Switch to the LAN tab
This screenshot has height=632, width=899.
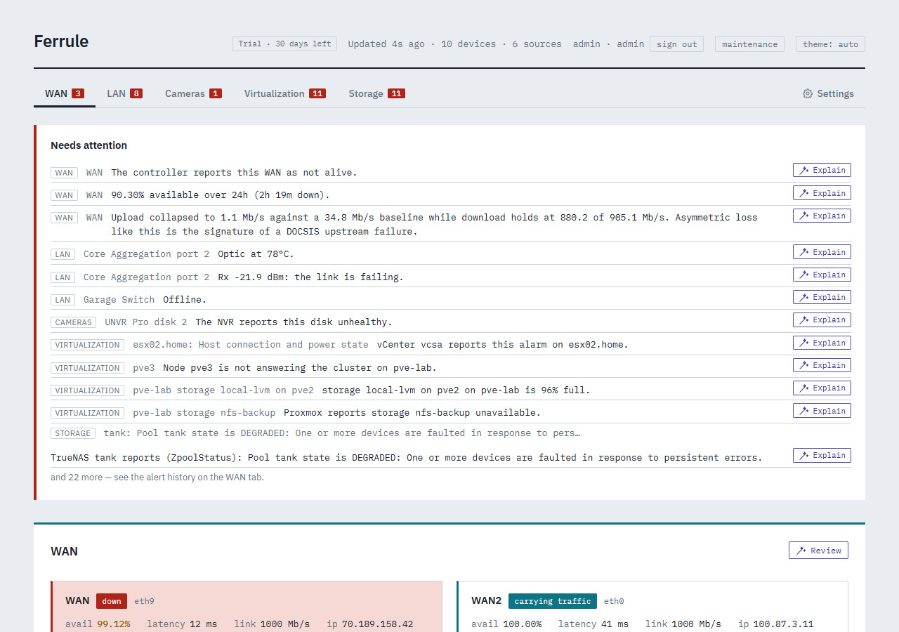(x=124, y=93)
